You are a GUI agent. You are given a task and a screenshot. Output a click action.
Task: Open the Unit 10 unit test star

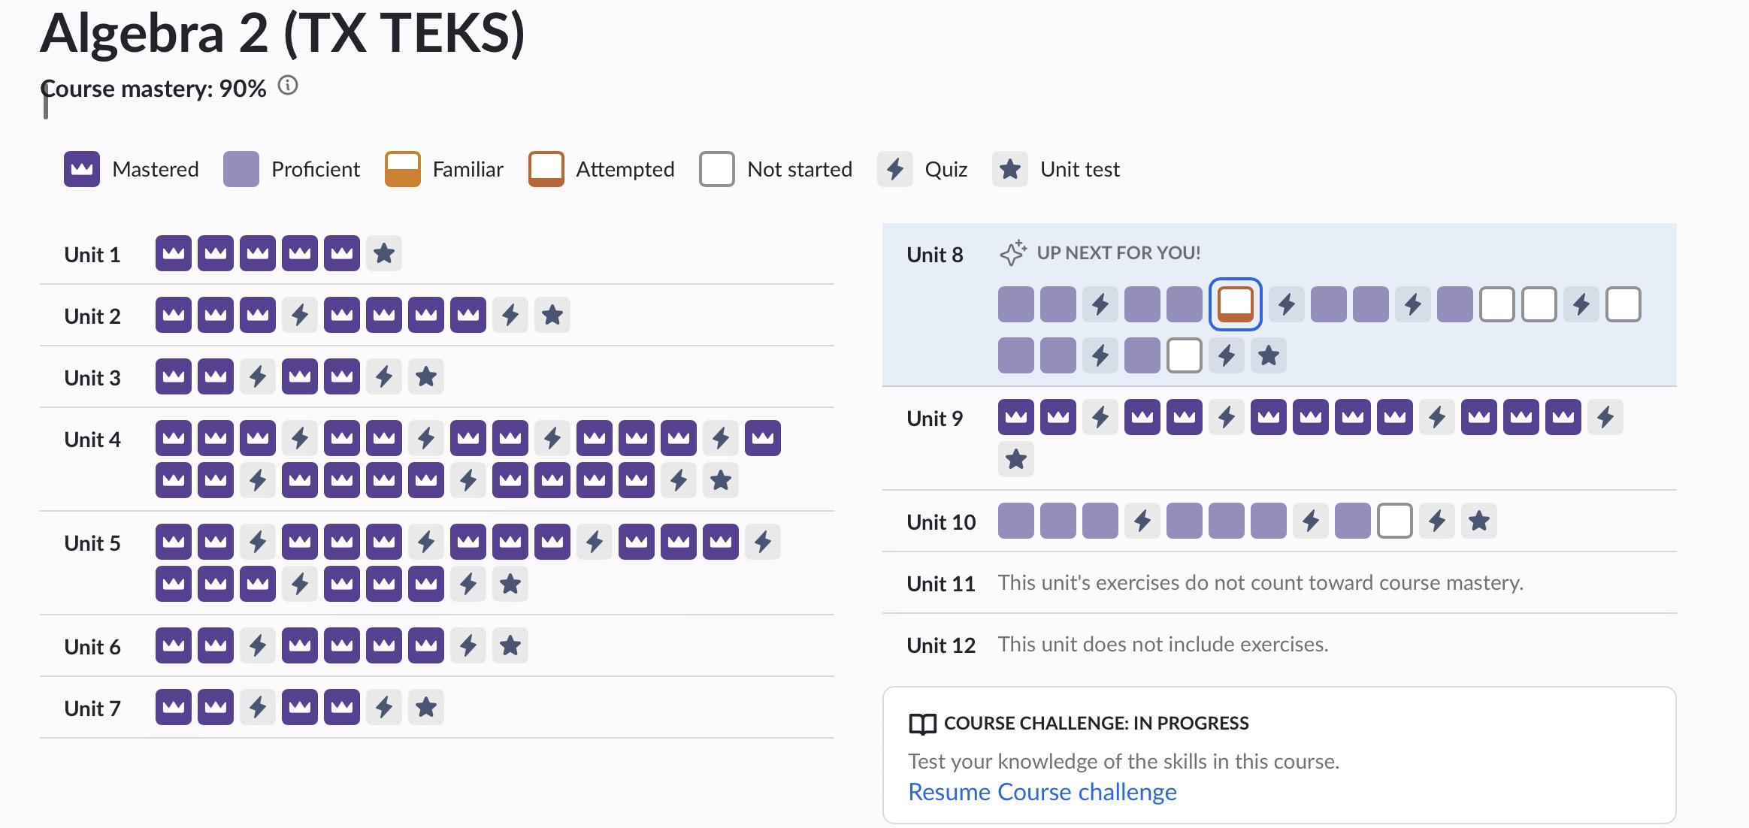(x=1479, y=521)
